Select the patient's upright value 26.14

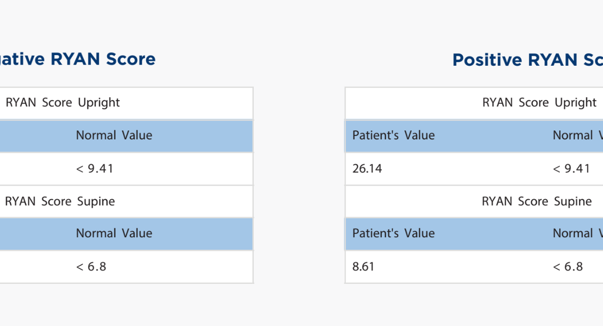pyautogui.click(x=367, y=169)
